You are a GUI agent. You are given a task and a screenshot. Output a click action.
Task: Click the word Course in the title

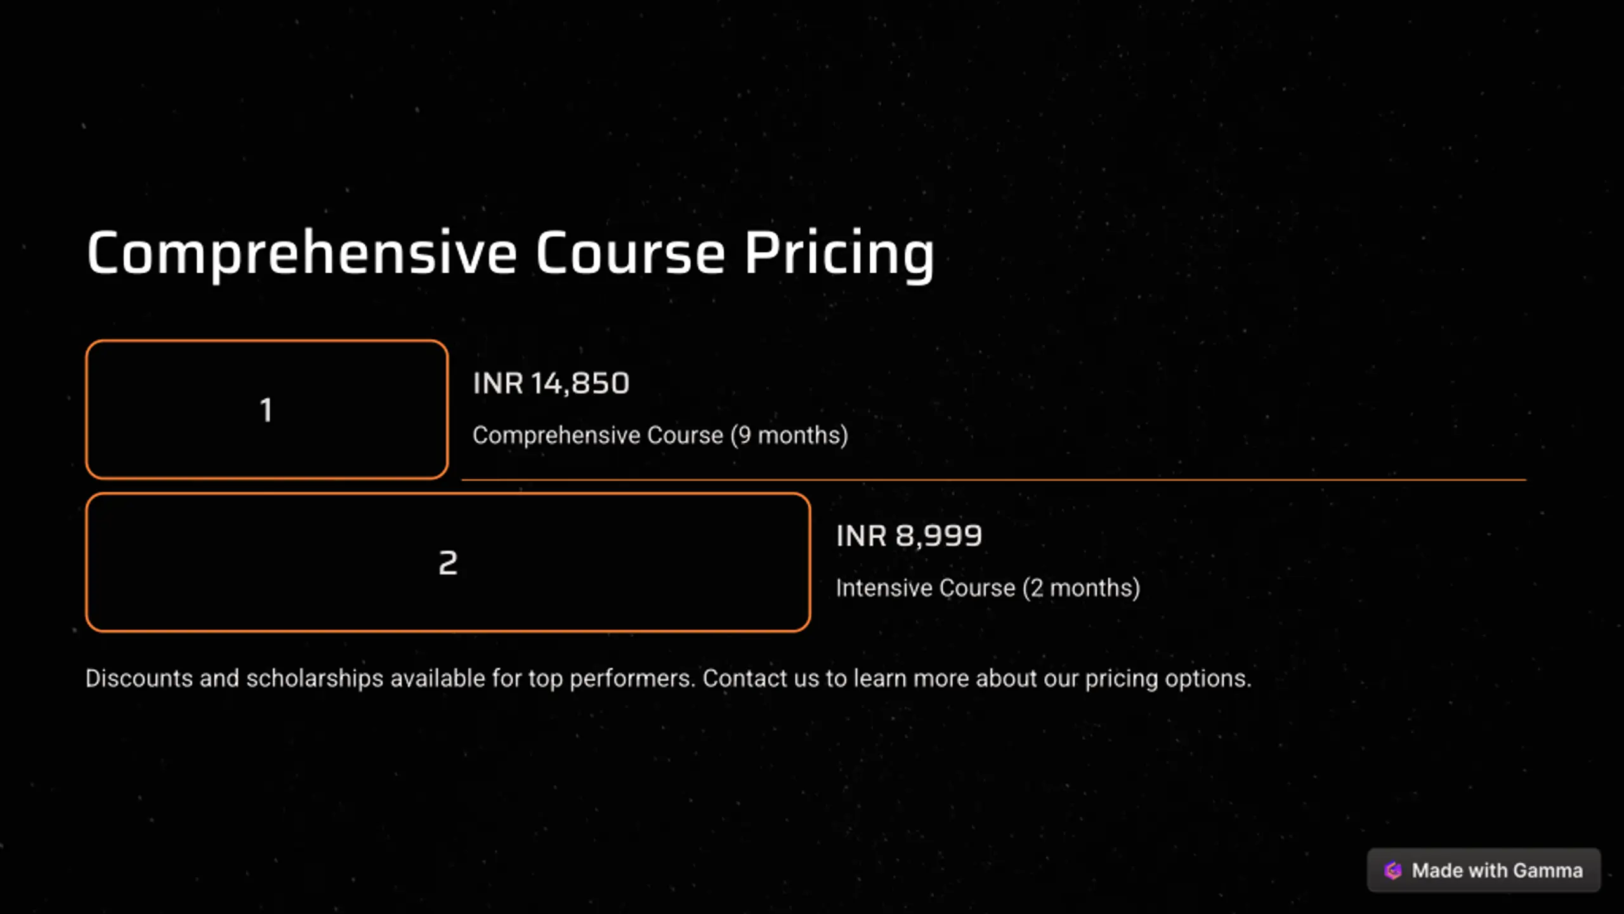pyautogui.click(x=631, y=252)
